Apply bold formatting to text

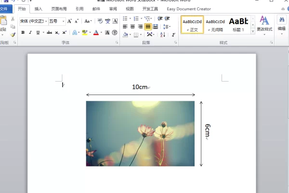point(23,33)
